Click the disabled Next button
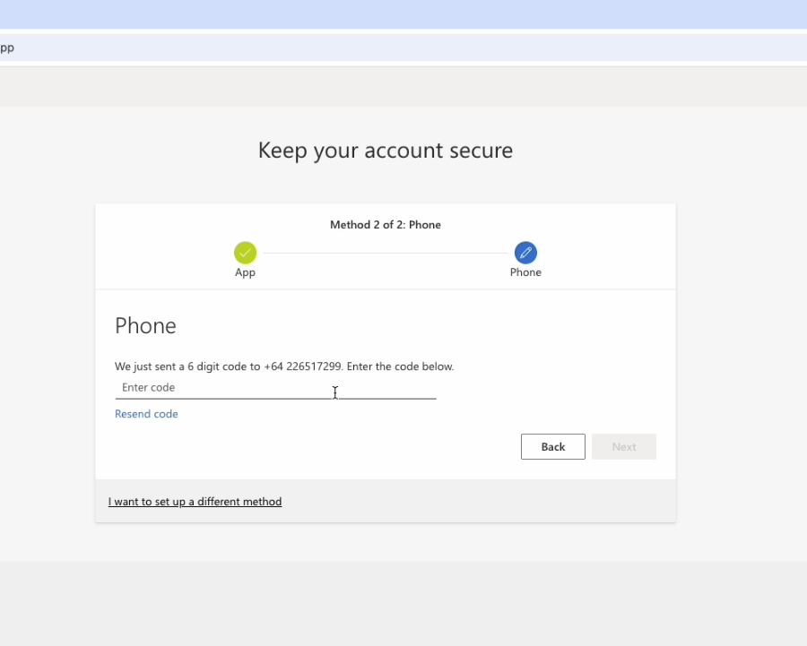The image size is (807, 646). click(x=623, y=446)
